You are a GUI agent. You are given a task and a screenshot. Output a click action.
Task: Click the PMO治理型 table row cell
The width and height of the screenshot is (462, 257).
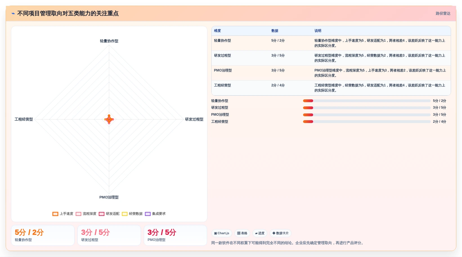click(223, 70)
